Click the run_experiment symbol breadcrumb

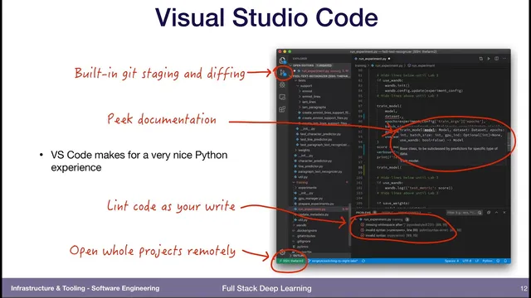[x=421, y=65]
